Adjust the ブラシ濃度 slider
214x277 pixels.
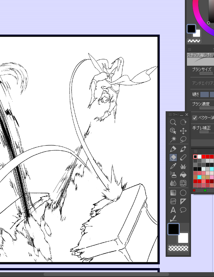207,108
